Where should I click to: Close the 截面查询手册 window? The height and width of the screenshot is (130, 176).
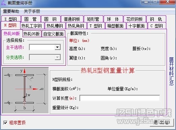pyautogui.click(x=168, y=2)
